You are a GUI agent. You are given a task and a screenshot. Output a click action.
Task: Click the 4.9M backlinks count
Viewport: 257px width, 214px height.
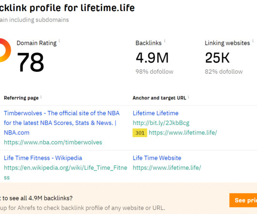[152, 58]
